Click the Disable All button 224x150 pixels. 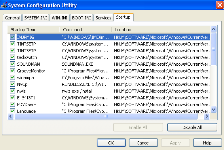tap(192, 127)
